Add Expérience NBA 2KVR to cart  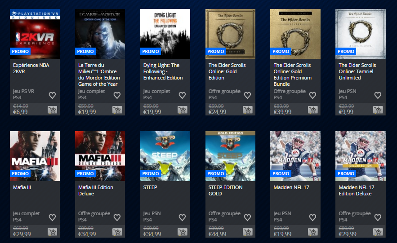pyautogui.click(x=53, y=110)
